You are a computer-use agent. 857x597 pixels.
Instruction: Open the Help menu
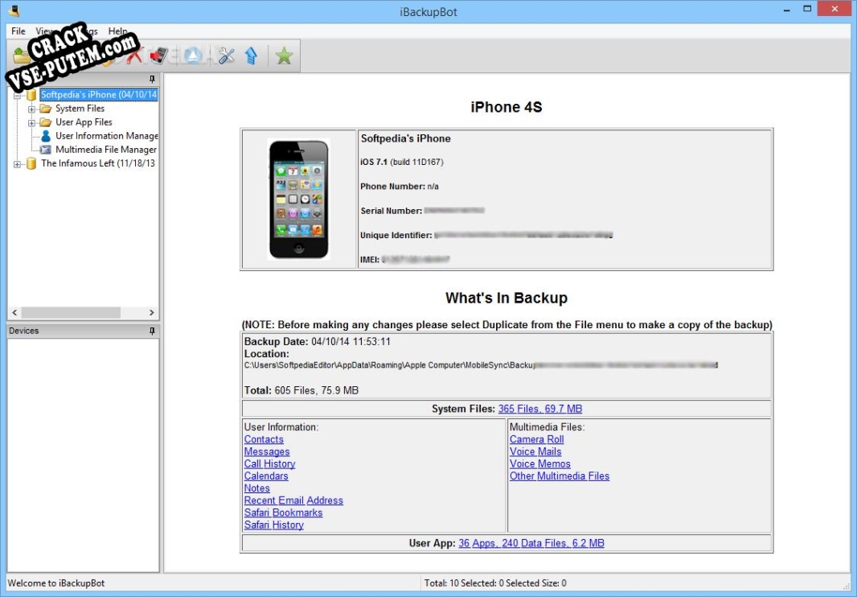(117, 31)
